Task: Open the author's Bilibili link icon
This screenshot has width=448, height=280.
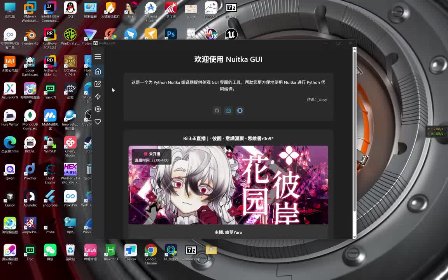Action: coord(228,110)
